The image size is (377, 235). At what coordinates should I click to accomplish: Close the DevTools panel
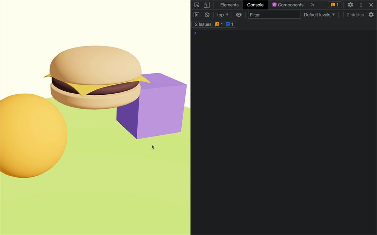[371, 5]
